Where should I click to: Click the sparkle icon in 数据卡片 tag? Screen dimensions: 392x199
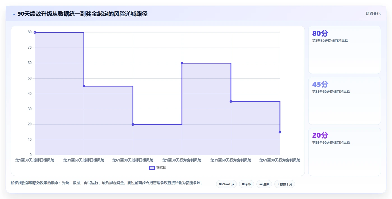click(x=278, y=184)
